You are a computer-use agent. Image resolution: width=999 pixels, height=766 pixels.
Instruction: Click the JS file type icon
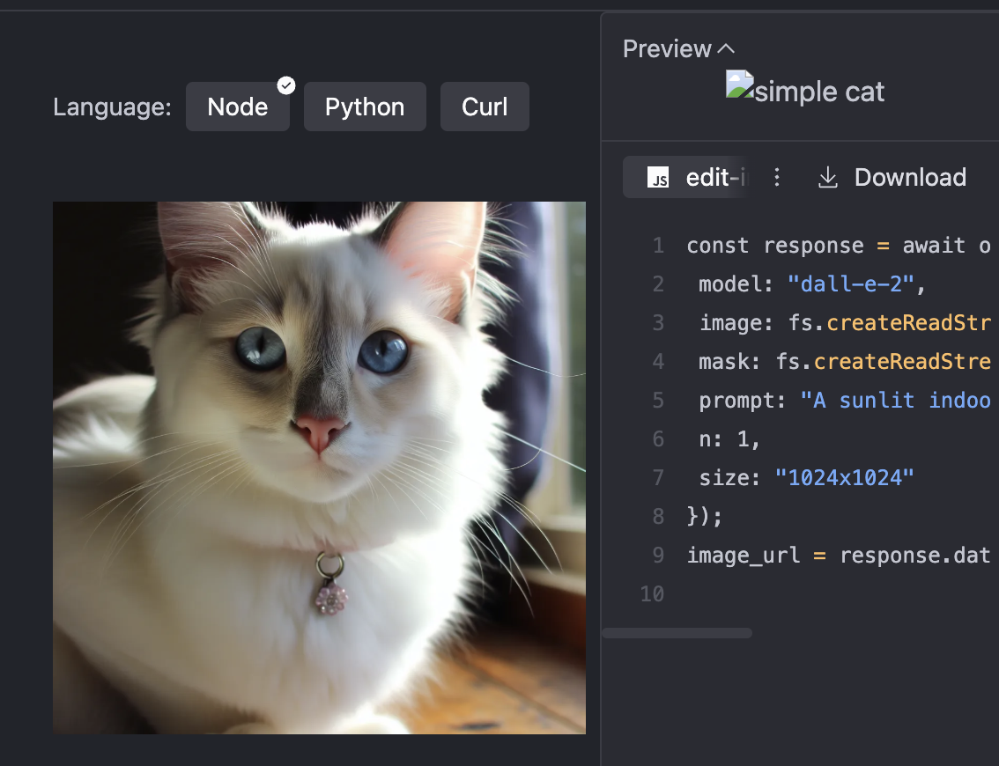pyautogui.click(x=658, y=178)
